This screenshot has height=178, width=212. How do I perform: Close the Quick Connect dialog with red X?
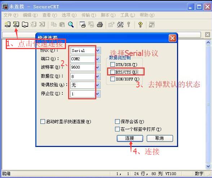click(x=172, y=38)
